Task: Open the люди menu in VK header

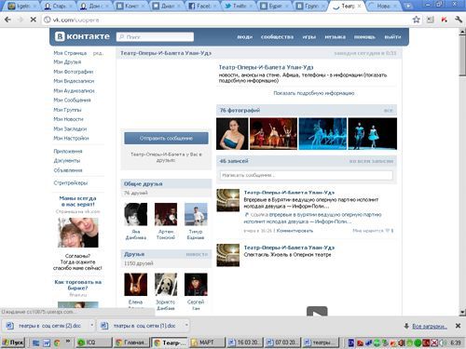Action: pyautogui.click(x=245, y=37)
